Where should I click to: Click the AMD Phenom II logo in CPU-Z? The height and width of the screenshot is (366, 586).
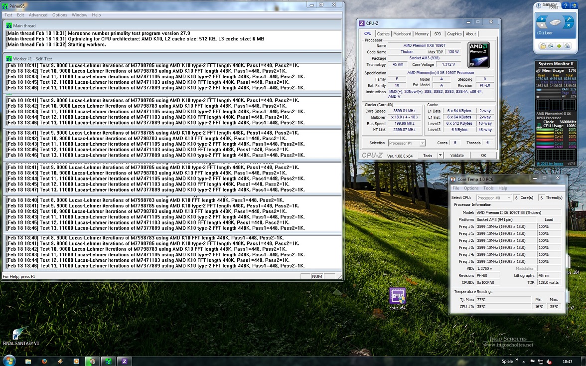[479, 55]
